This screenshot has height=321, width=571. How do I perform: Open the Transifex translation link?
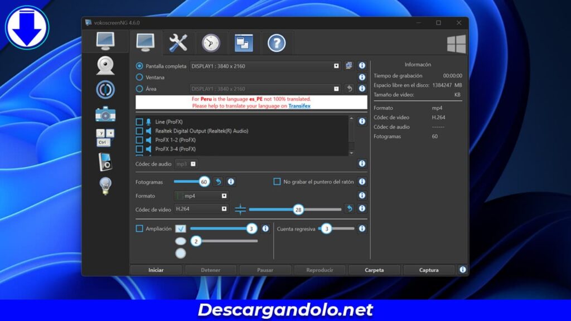(x=299, y=106)
